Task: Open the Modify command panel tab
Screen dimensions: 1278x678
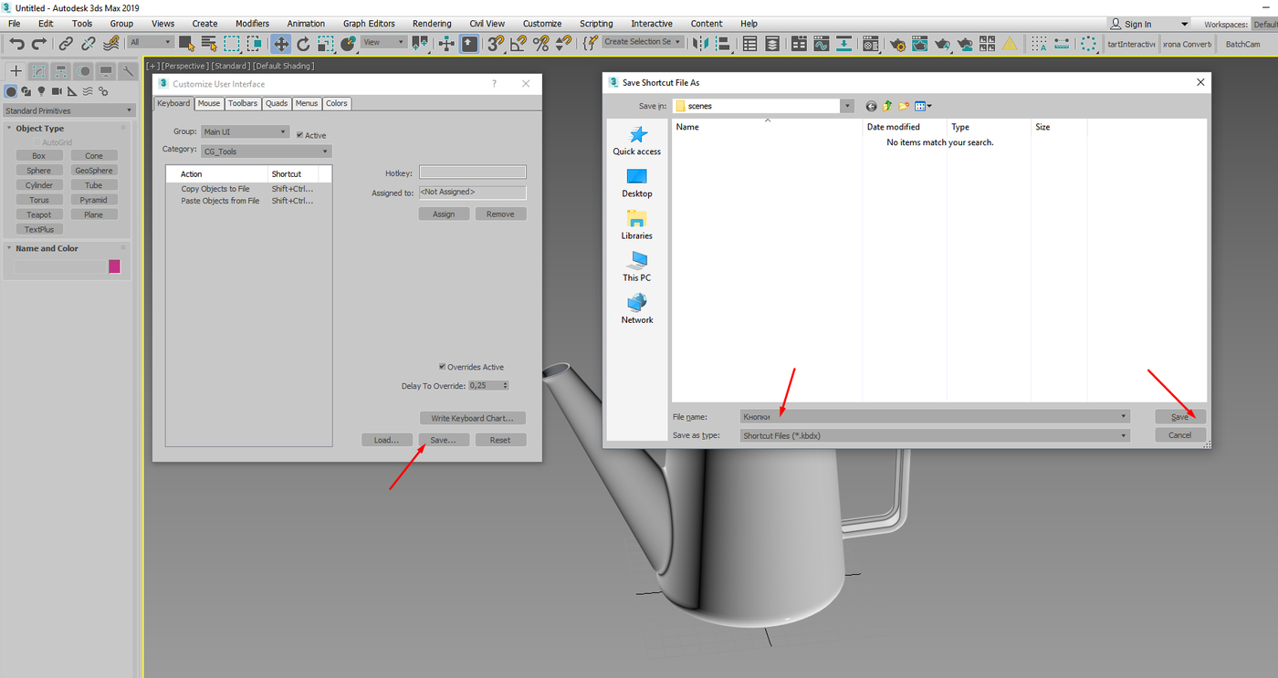Action: coord(38,71)
